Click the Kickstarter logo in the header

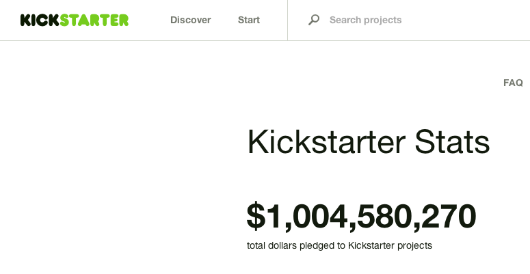tap(75, 20)
